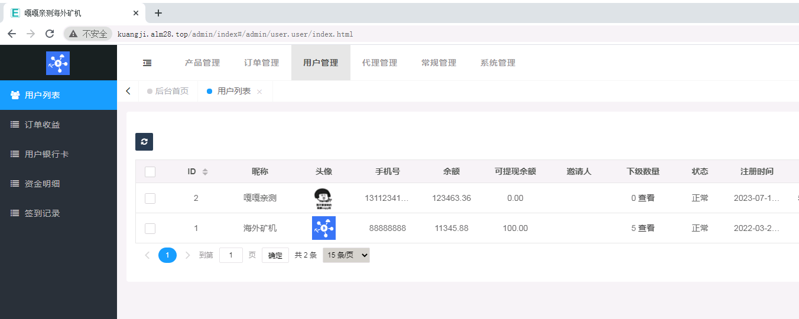The image size is (799, 319).
Task: Open the 15 条/页 page size dropdown
Action: (346, 255)
